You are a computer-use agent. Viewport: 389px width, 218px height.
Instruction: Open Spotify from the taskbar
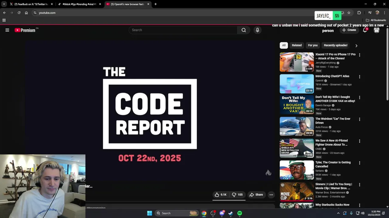tap(240, 213)
